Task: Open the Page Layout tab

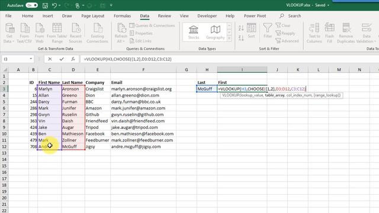Action: coord(93,16)
